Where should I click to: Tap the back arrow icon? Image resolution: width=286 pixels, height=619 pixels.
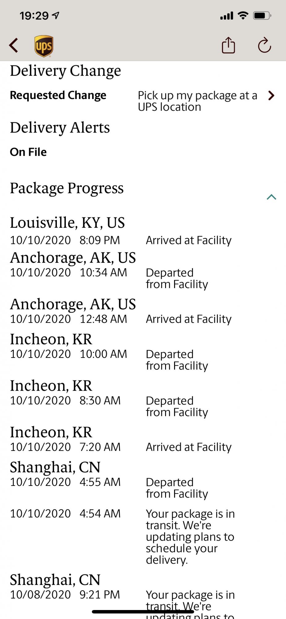tap(14, 45)
